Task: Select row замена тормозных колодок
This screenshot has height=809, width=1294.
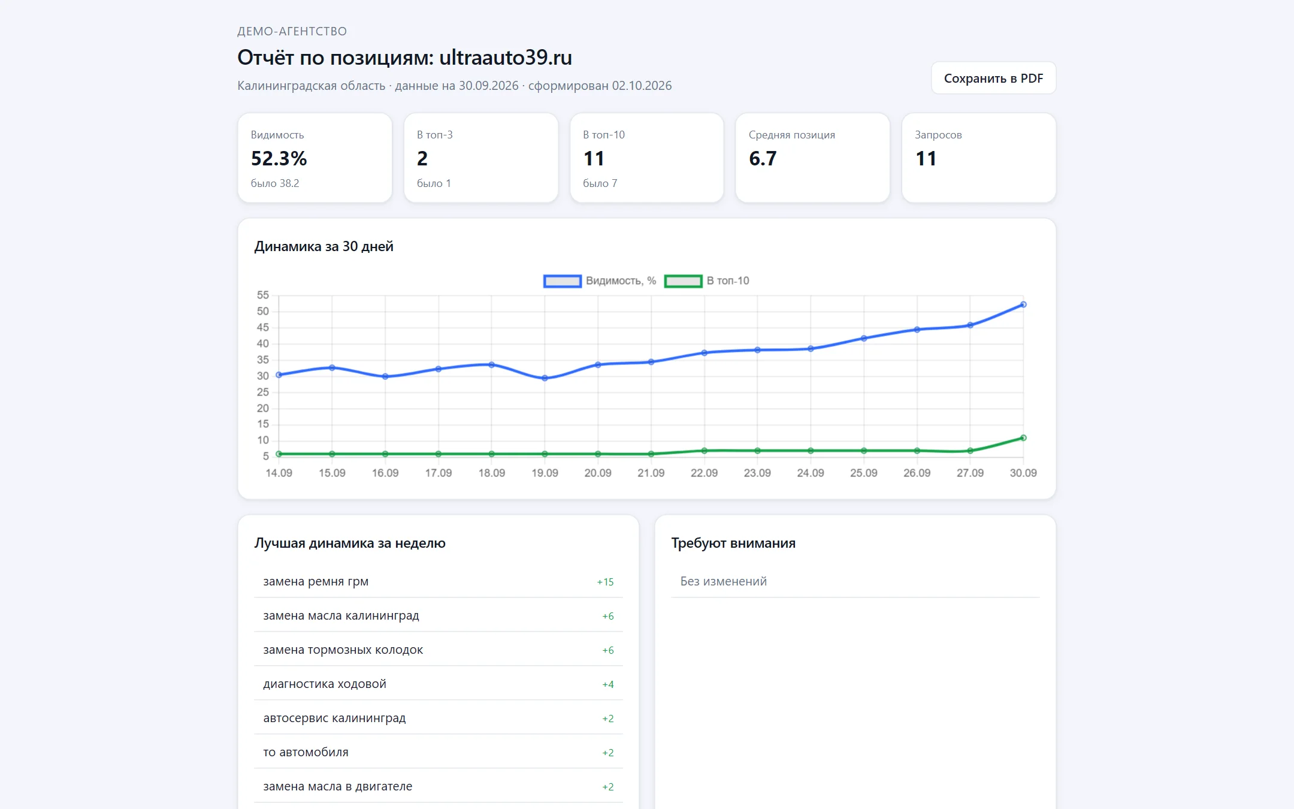Action: click(439, 650)
